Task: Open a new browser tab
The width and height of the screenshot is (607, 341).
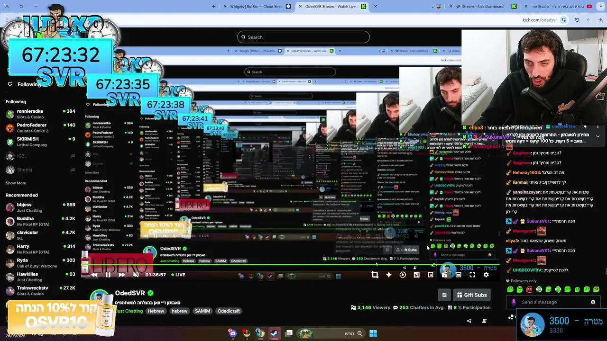Action: pos(213,7)
